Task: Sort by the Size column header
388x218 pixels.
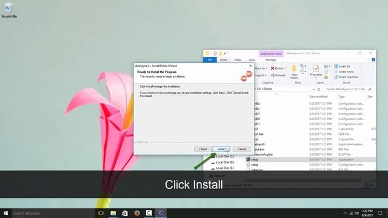Action: tap(370, 97)
